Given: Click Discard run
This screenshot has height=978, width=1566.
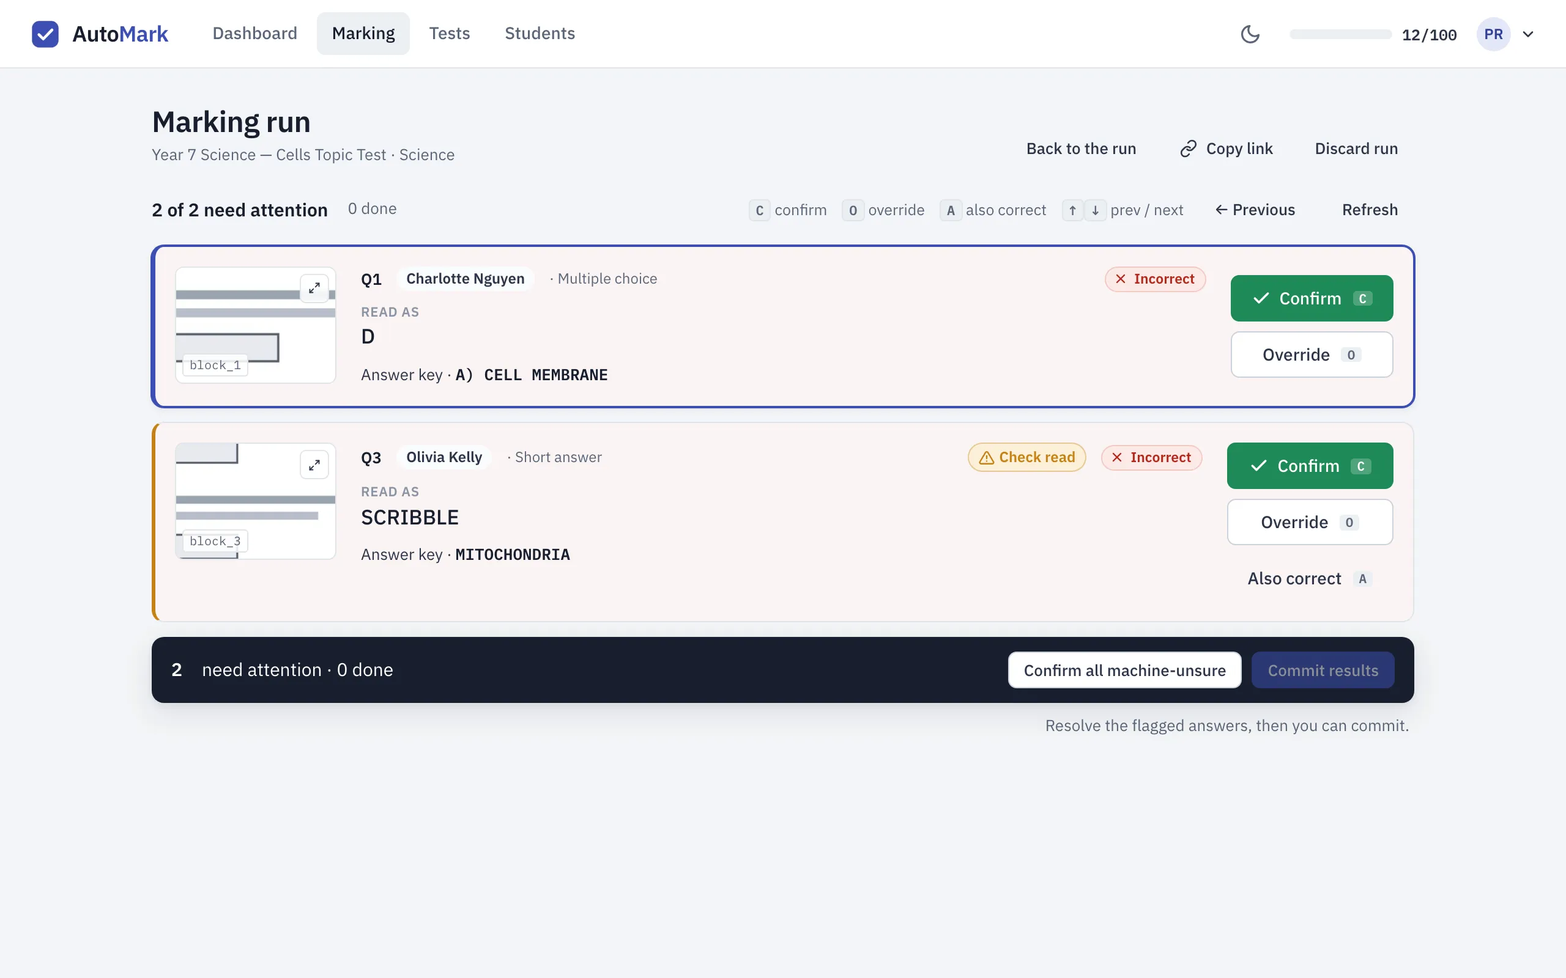Looking at the screenshot, I should (1356, 149).
